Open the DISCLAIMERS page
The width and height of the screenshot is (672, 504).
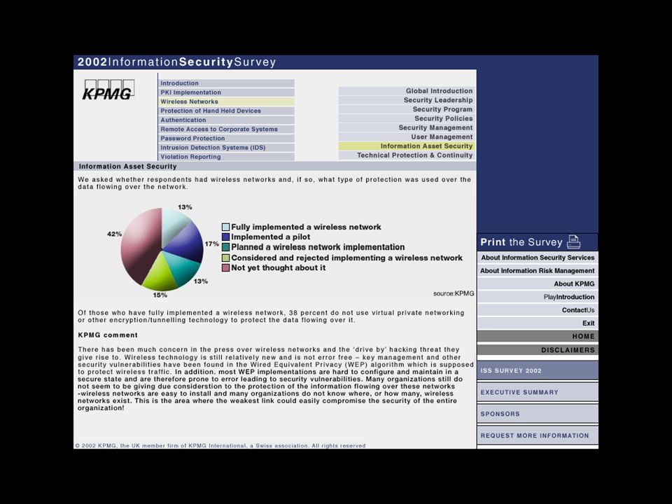pos(538,350)
